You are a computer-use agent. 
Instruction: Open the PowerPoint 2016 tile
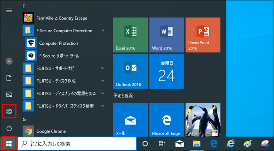203,35
